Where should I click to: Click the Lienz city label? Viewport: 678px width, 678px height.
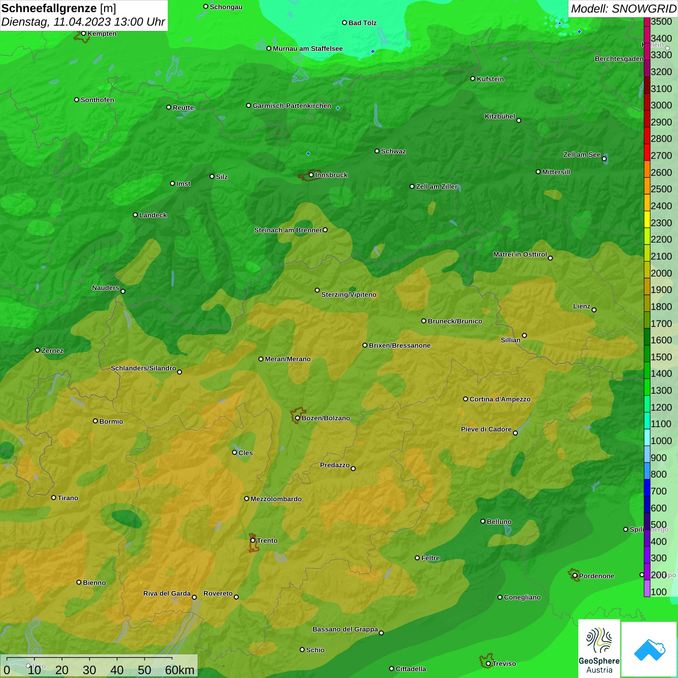coord(582,306)
